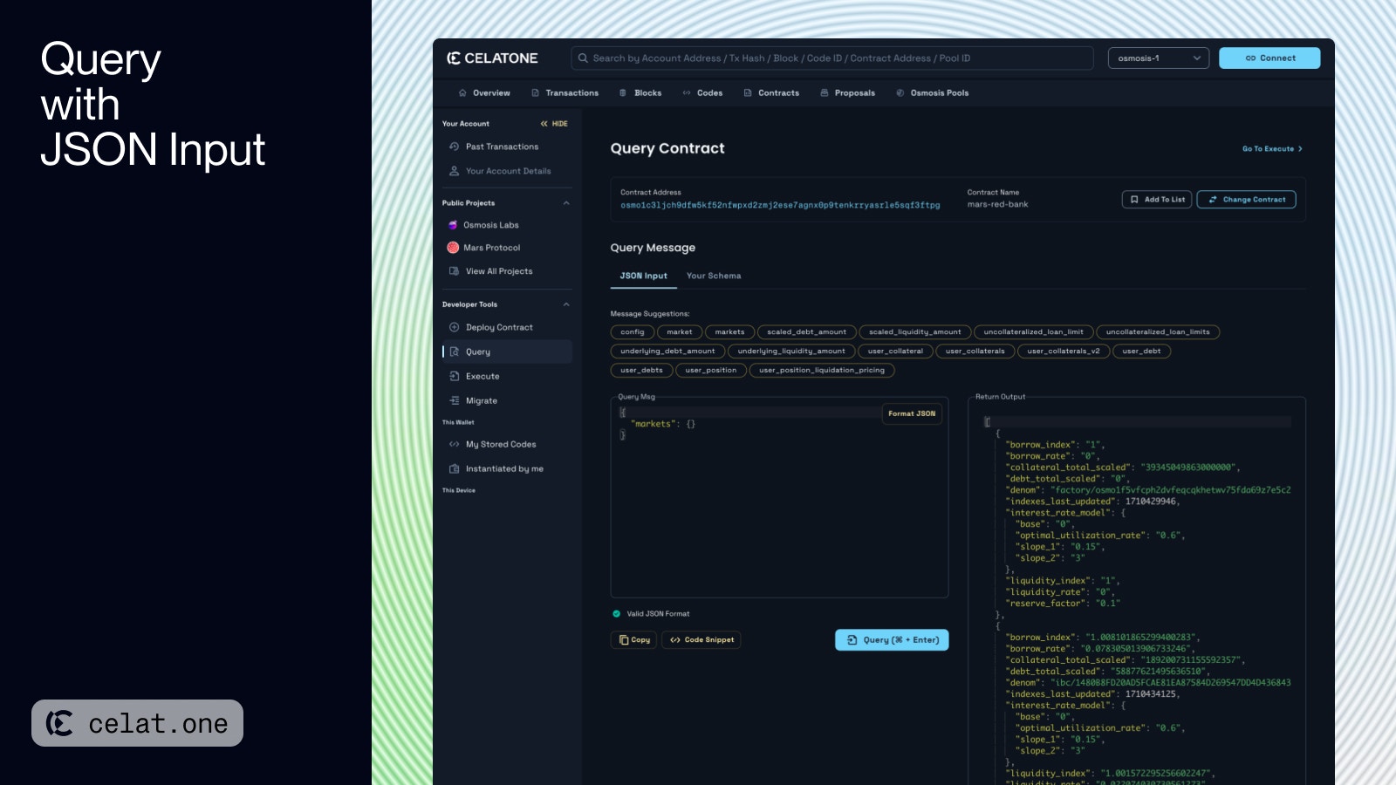Select the user_position suggestion chip
This screenshot has width=1396, height=785.
tap(711, 371)
